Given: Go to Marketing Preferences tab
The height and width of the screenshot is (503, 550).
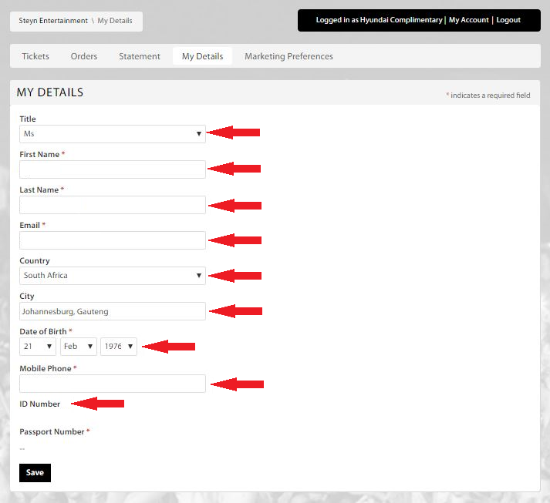Looking at the screenshot, I should click(288, 56).
